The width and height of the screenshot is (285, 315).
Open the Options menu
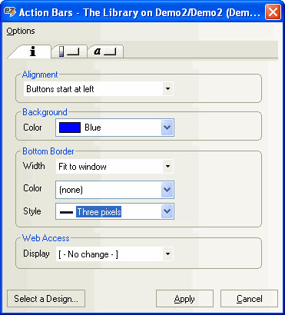click(21, 31)
